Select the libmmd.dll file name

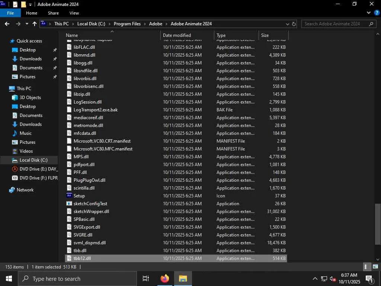pyautogui.click(x=84, y=55)
